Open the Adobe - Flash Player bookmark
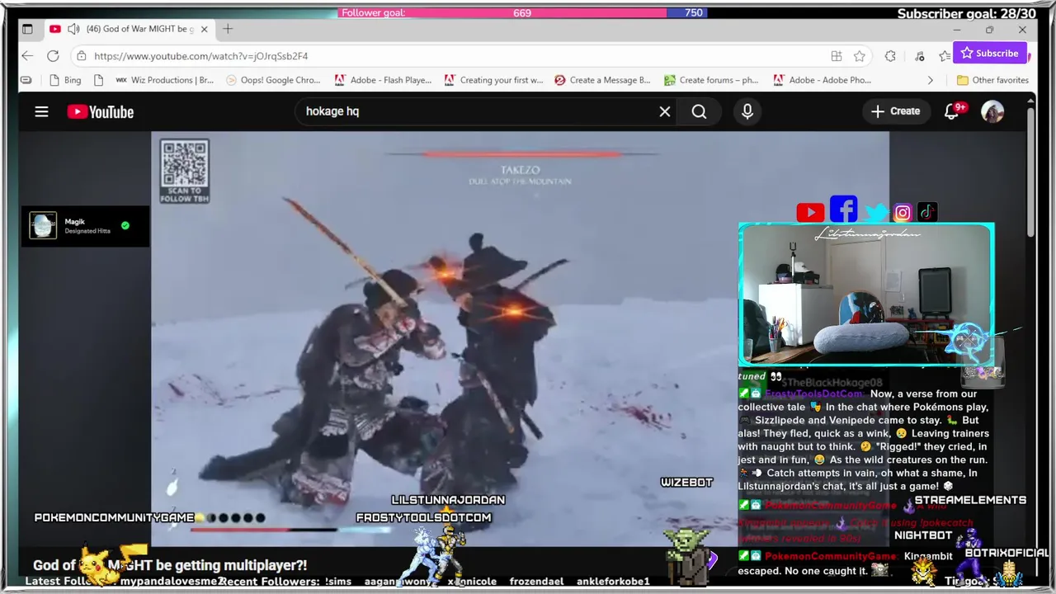Image resolution: width=1056 pixels, height=594 pixels. pyautogui.click(x=383, y=80)
